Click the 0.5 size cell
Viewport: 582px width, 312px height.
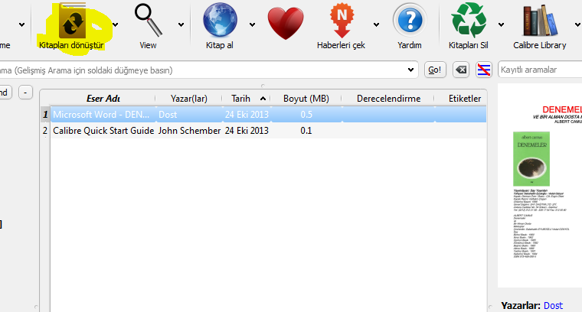306,115
